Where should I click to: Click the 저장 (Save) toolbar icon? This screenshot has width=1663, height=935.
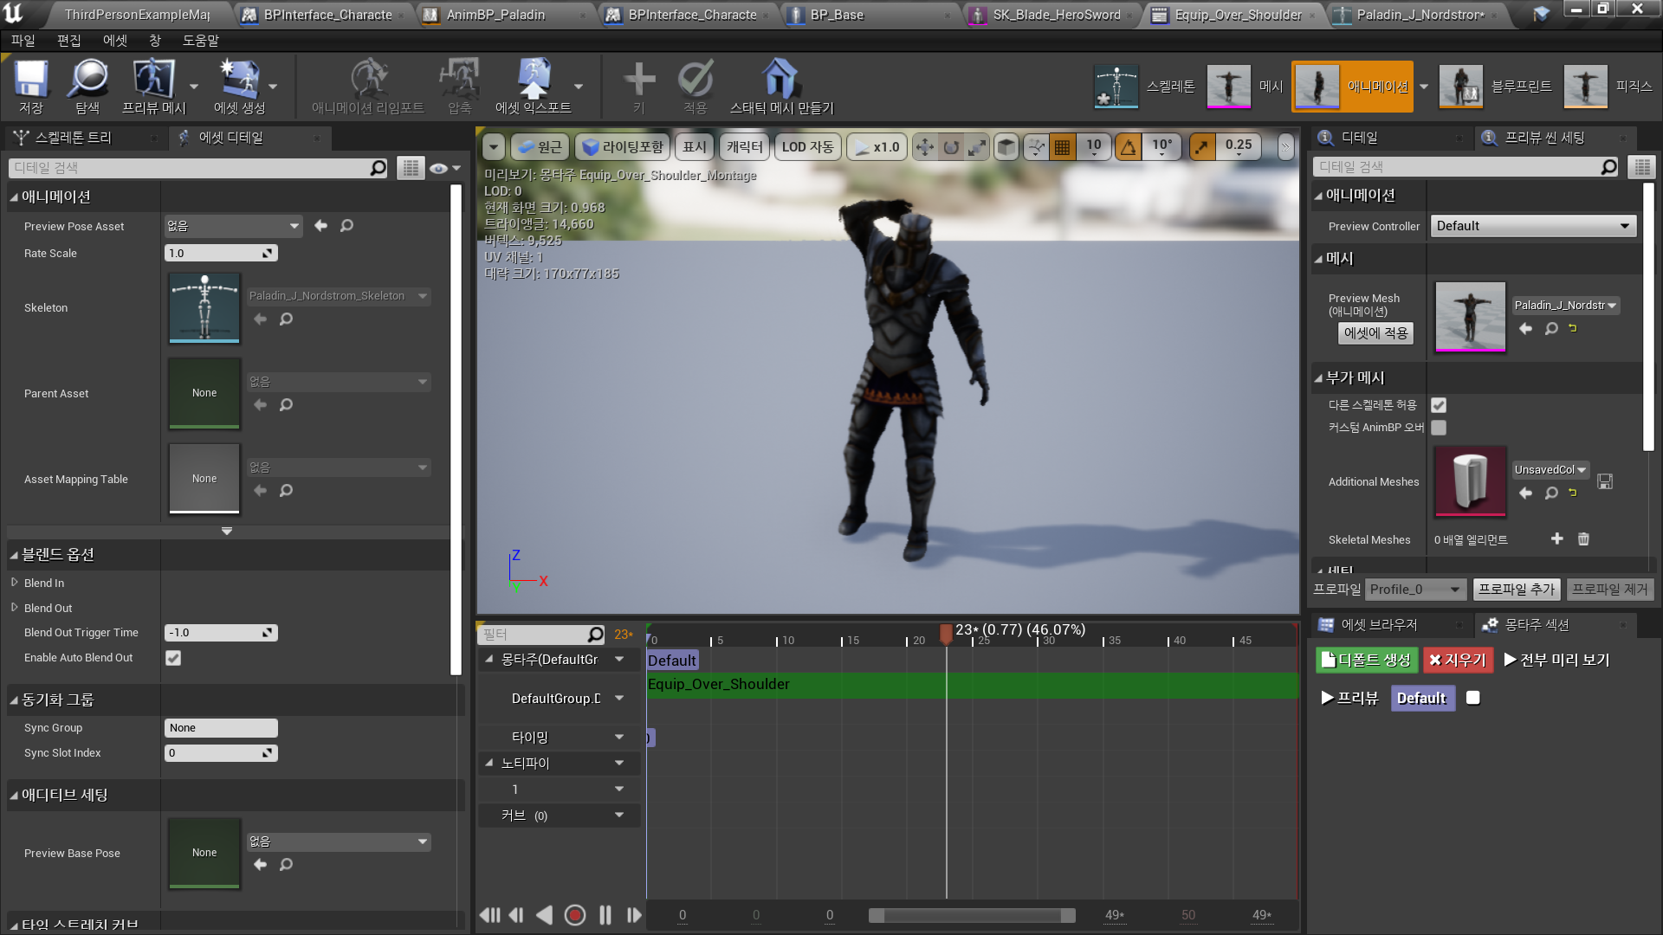click(x=30, y=85)
